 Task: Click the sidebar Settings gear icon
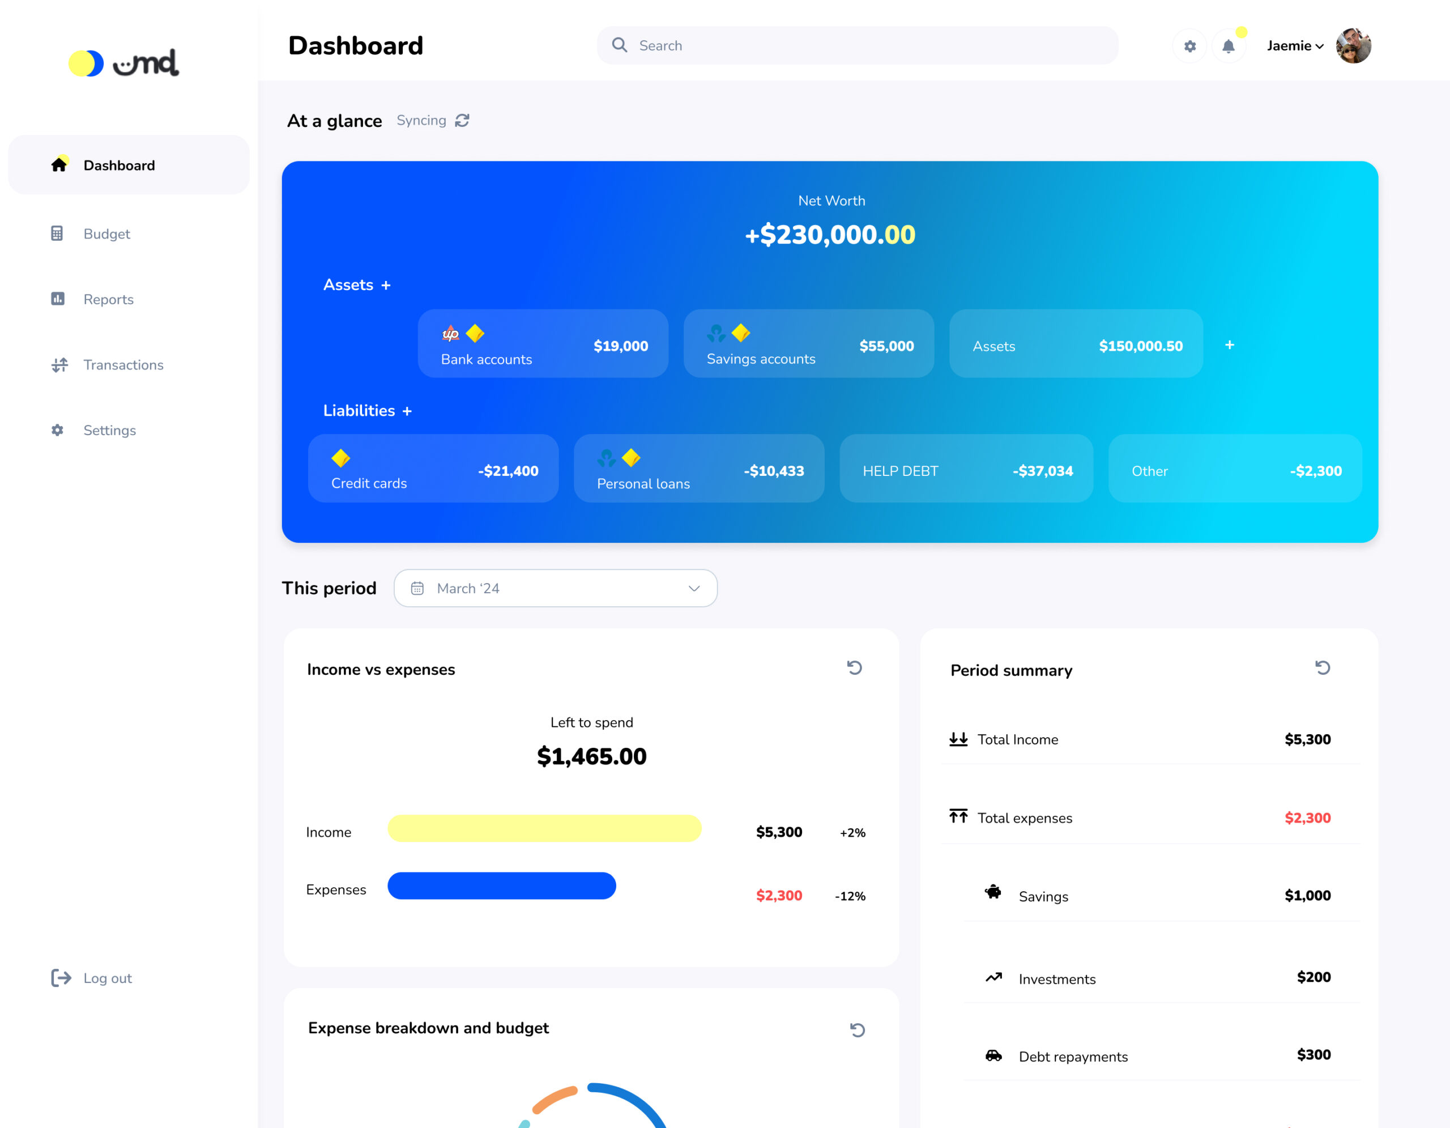(x=58, y=430)
